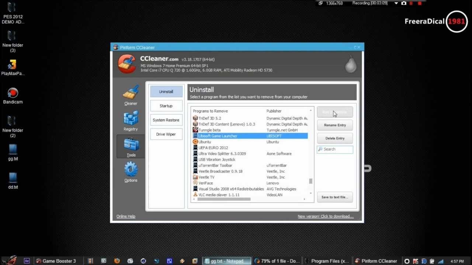
Task: Click New version download link
Action: pos(326,216)
